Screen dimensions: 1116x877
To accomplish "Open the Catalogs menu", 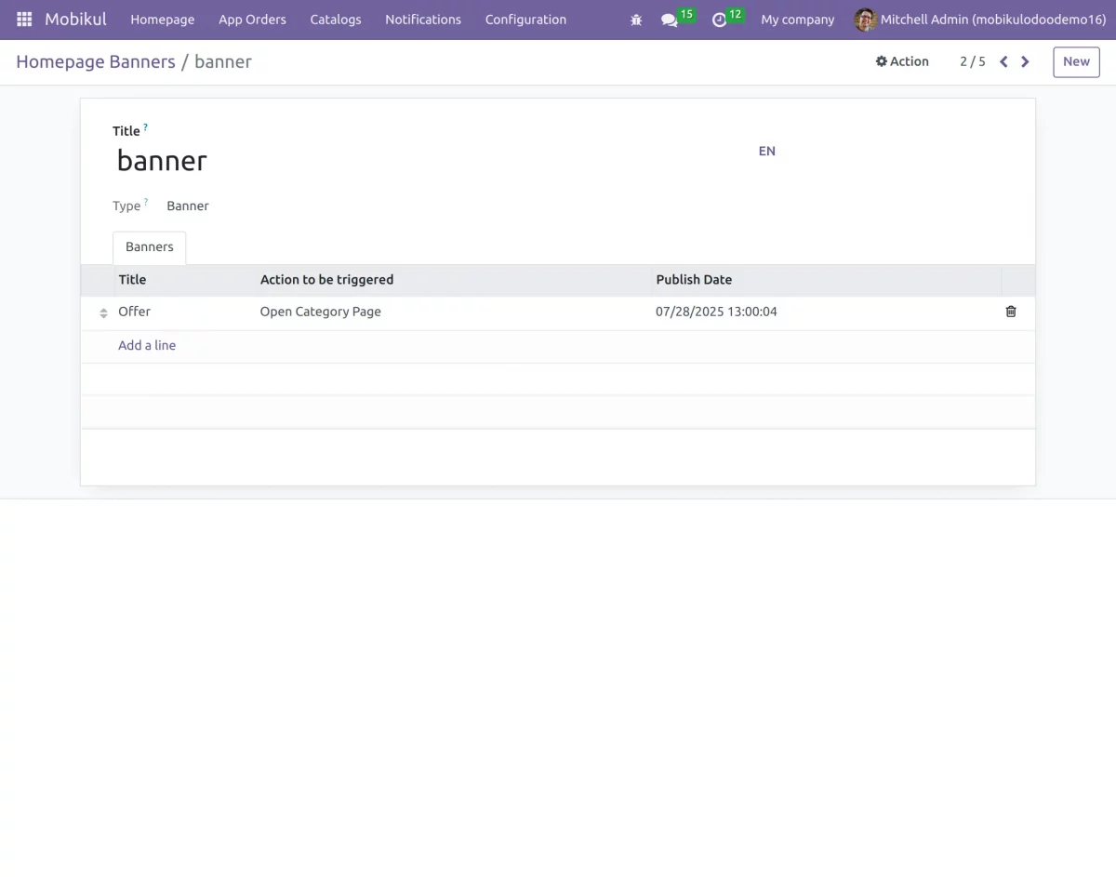I will point(335,19).
